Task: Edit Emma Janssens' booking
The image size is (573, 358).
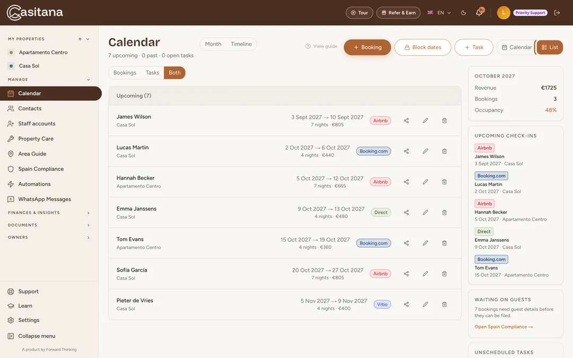Action: click(x=426, y=213)
